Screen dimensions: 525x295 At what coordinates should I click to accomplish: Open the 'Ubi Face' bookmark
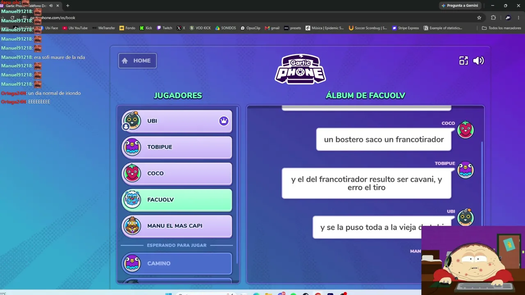[48, 28]
